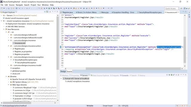Image resolution: width=191 pixels, height=107 pixels.
Task: Click the New file toolbar icon
Action: tap(2, 8)
